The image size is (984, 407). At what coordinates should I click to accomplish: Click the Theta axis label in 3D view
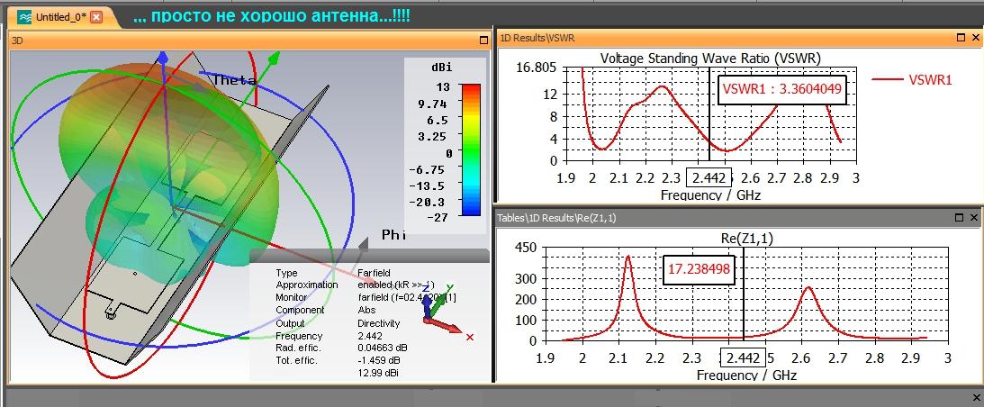pos(235,80)
